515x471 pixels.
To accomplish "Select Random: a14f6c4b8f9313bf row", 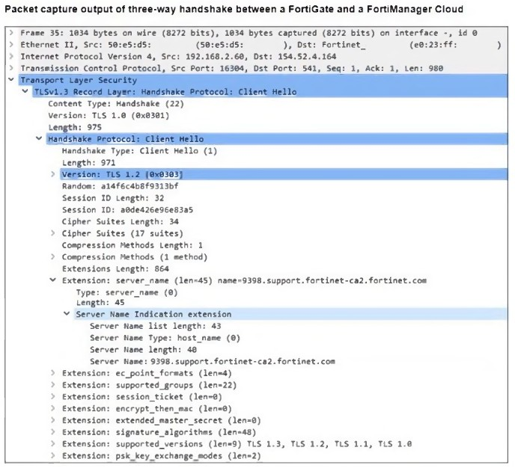I will [121, 186].
